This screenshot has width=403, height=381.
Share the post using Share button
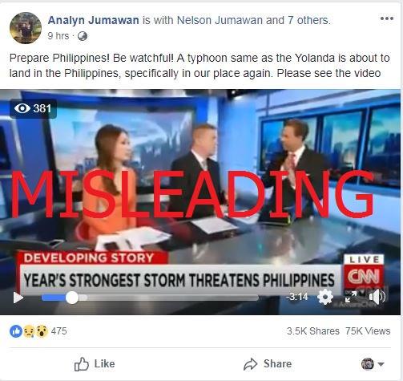click(x=268, y=364)
